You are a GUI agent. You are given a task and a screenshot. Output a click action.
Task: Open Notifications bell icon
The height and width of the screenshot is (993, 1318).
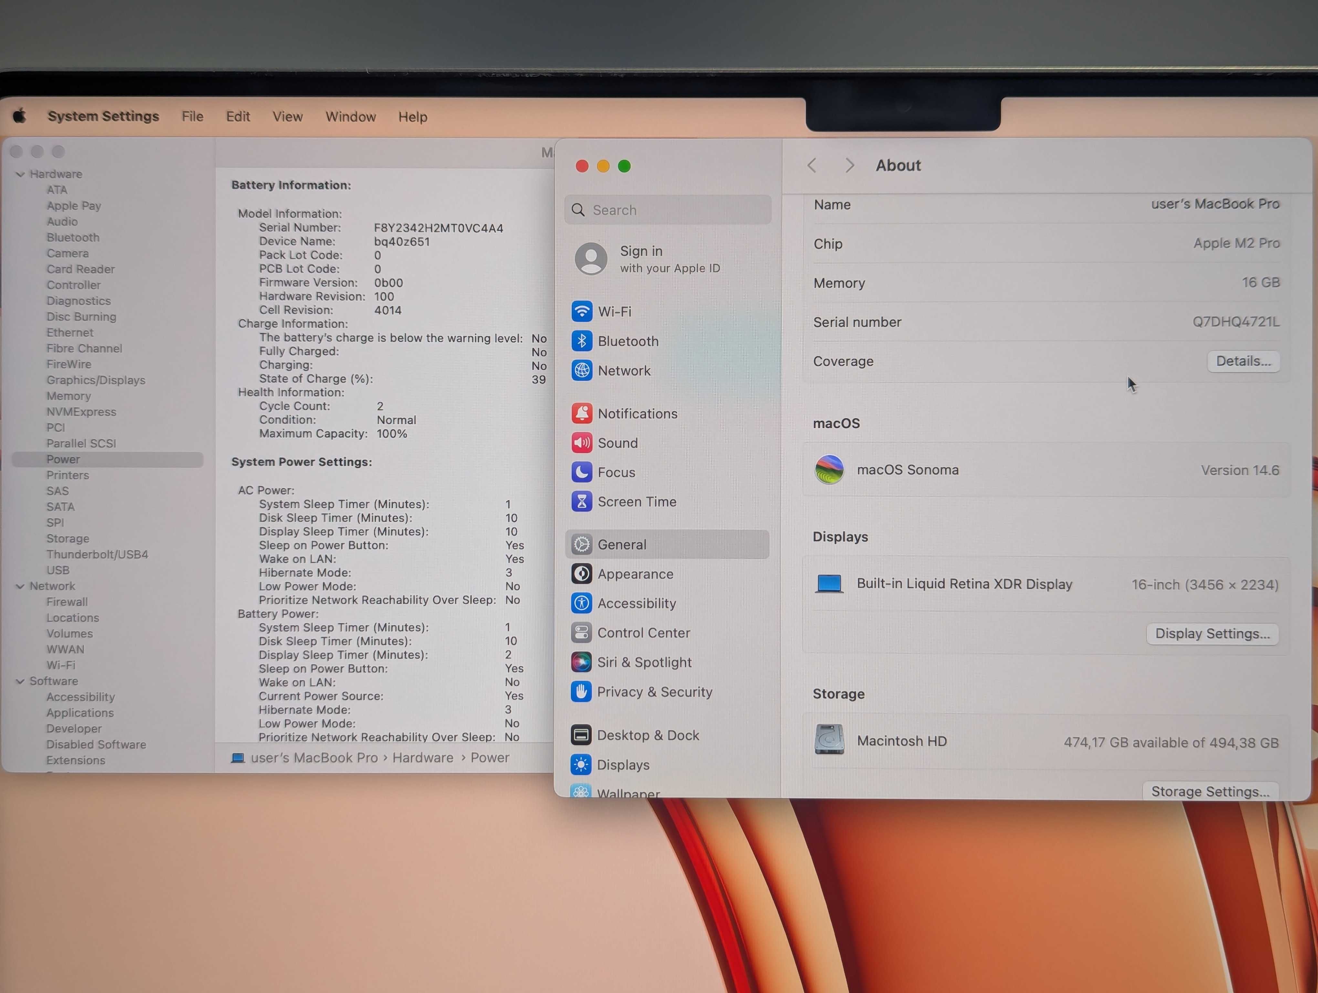[x=581, y=413]
